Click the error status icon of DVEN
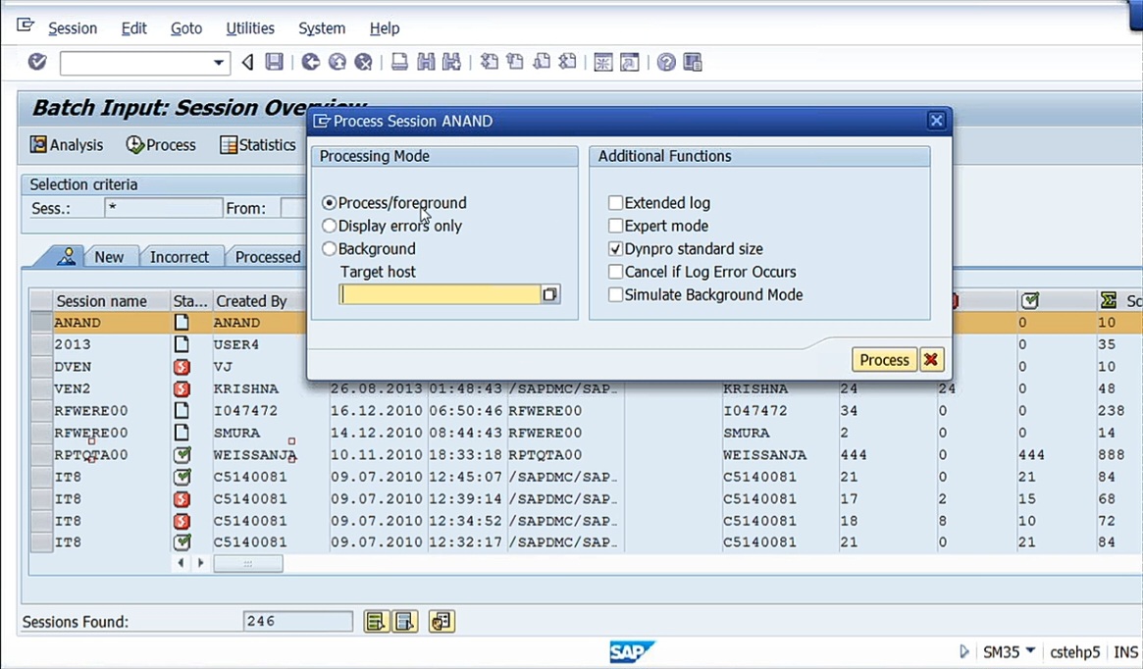The image size is (1143, 669). (182, 367)
